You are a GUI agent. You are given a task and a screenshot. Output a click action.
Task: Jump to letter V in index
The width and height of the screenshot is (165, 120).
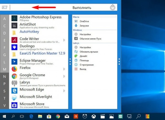4,105
